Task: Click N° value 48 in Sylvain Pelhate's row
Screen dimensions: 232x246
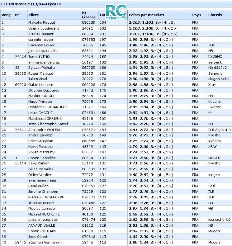Action: coord(17,68)
